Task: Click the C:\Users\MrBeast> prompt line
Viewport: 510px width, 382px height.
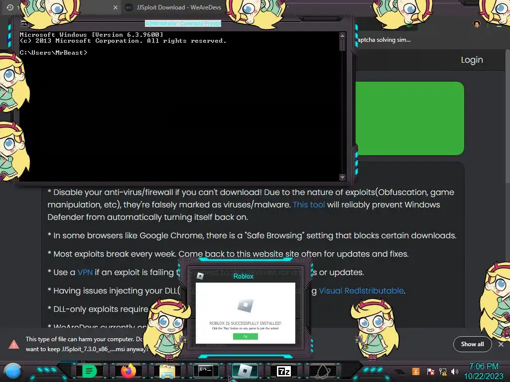Action: [53, 53]
